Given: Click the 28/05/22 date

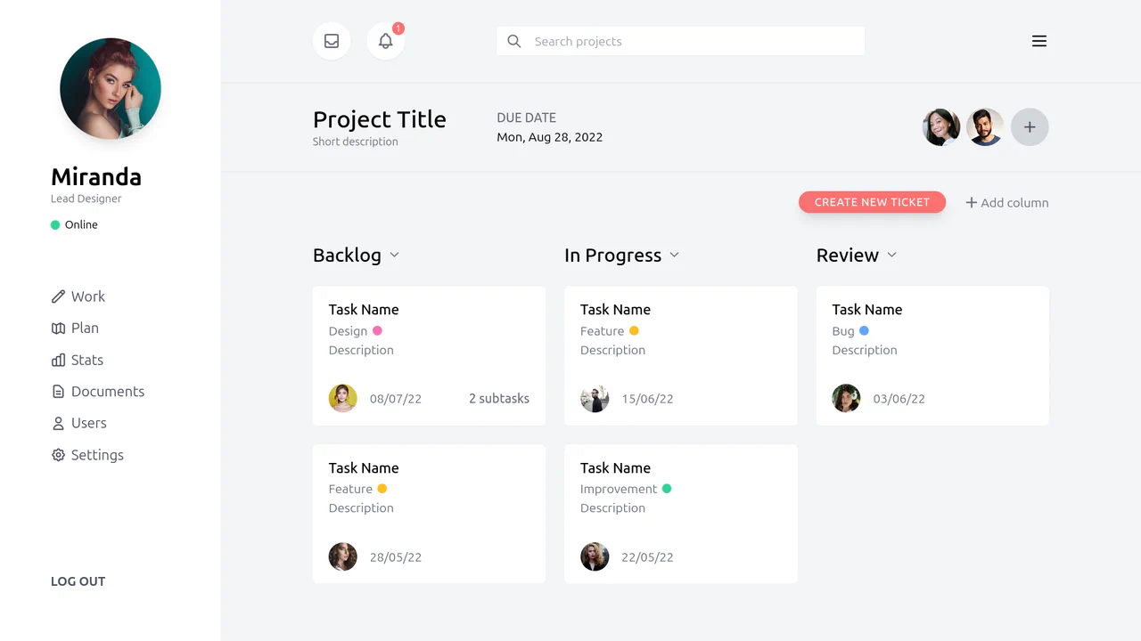Looking at the screenshot, I should coord(396,557).
